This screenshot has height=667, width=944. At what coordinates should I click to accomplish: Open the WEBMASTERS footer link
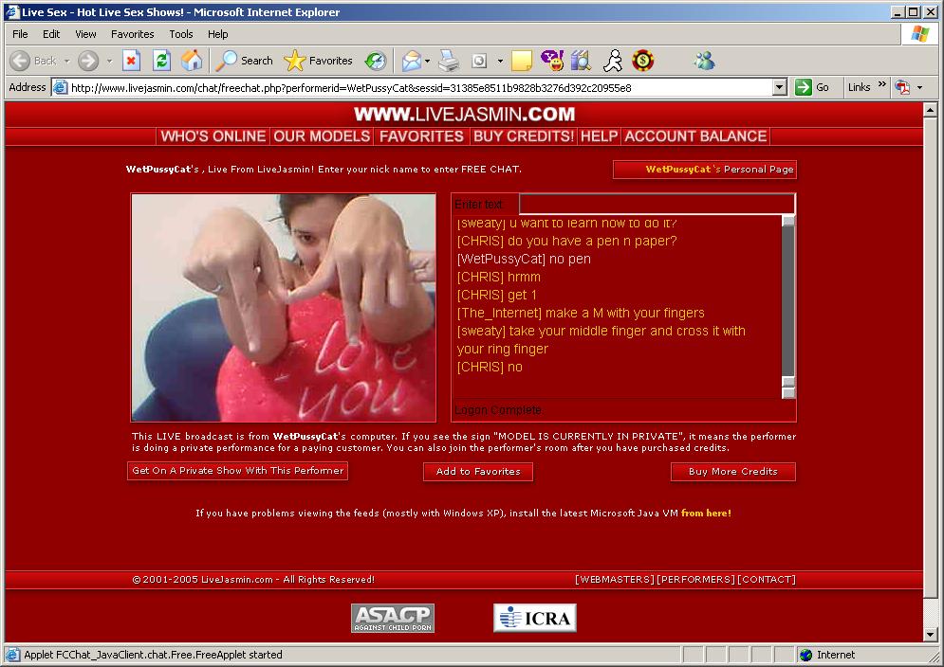tap(615, 579)
